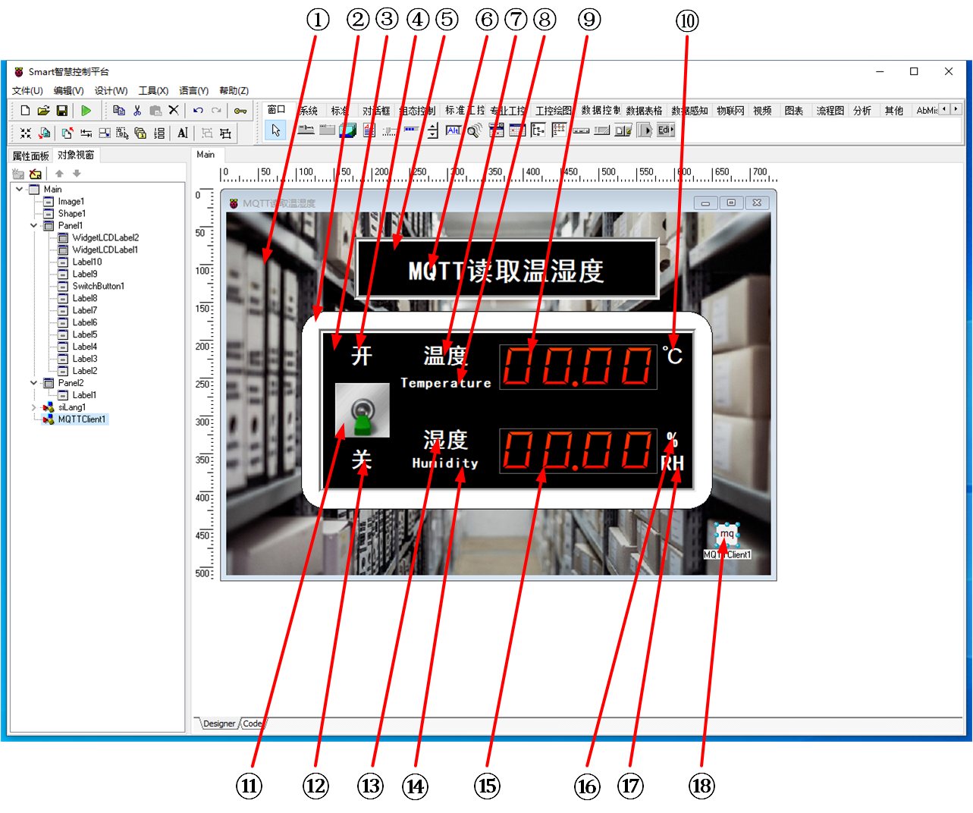Pick the tree-structure component in the palette
Image resolution: width=973 pixels, height=813 pixels.
[538, 130]
